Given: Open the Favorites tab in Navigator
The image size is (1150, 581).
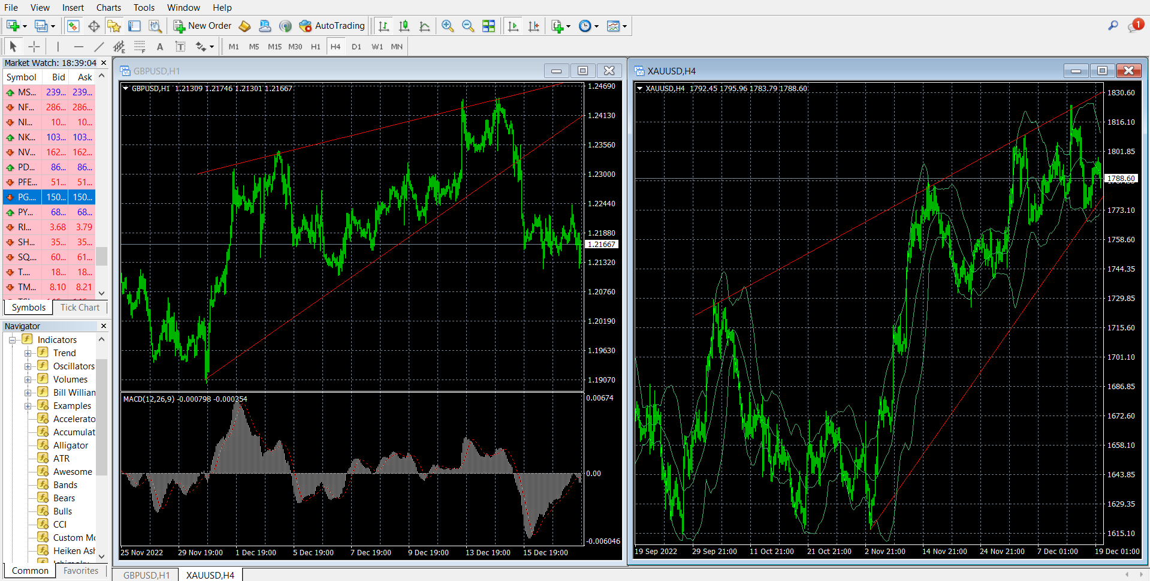Looking at the screenshot, I should pyautogui.click(x=80, y=571).
